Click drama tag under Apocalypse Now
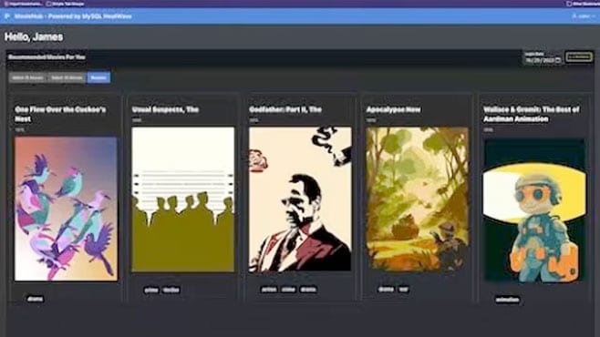Image resolution: width=600 pixels, height=337 pixels. click(x=386, y=290)
